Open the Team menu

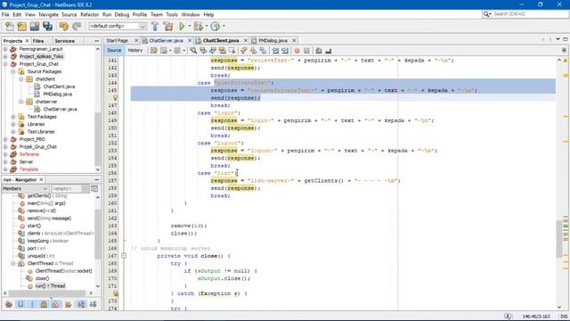tap(157, 14)
